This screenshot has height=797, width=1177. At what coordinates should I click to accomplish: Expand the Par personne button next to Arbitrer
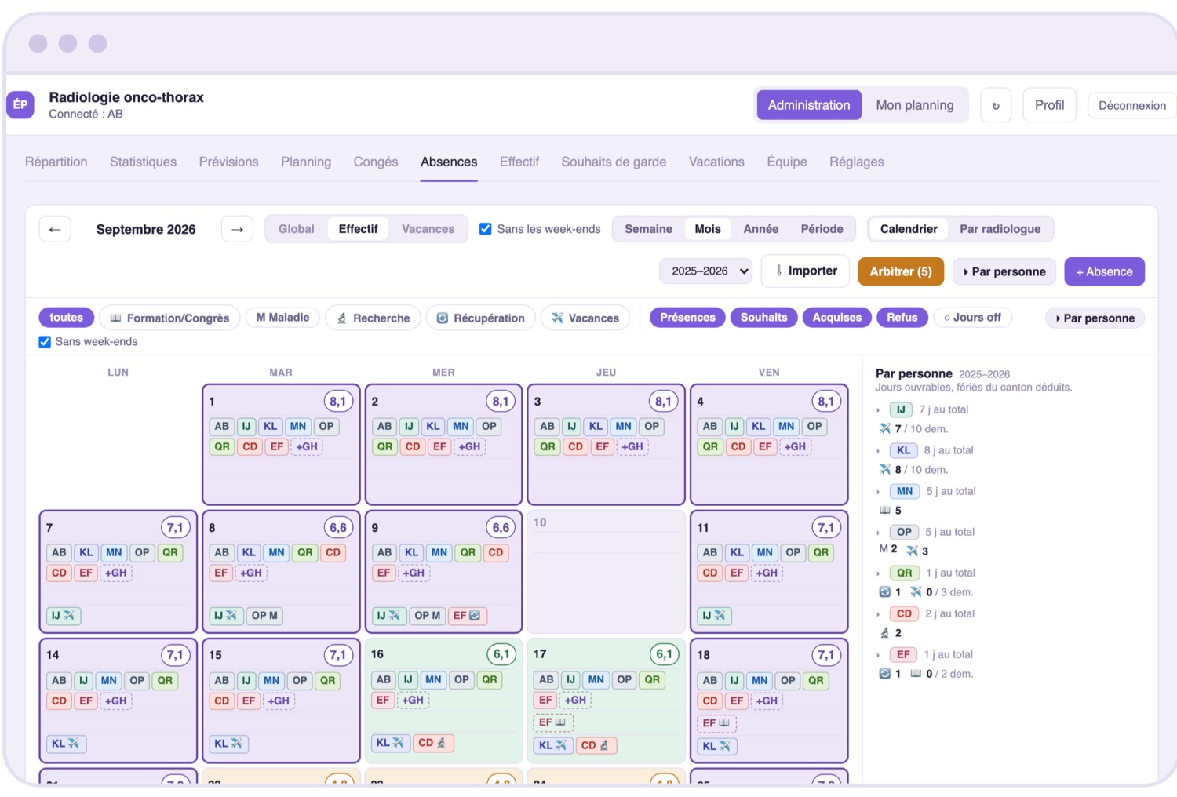(1004, 271)
